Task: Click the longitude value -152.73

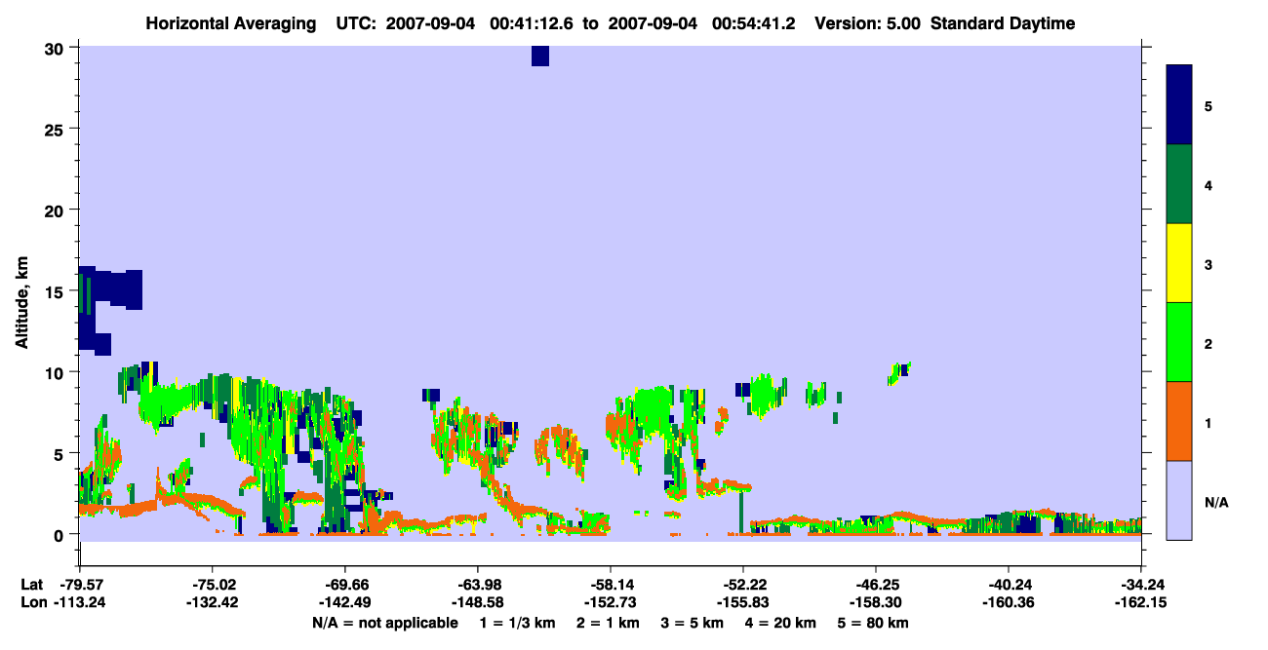Action: pos(610,602)
